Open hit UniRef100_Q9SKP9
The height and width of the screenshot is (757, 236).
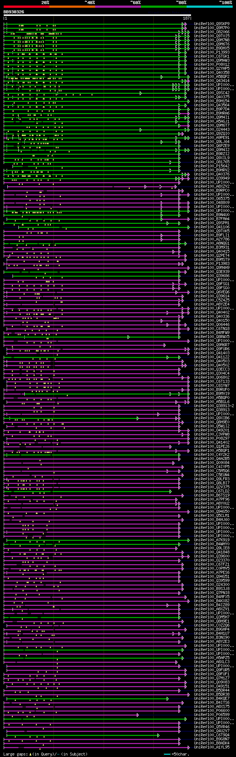pyautogui.click(x=212, y=24)
